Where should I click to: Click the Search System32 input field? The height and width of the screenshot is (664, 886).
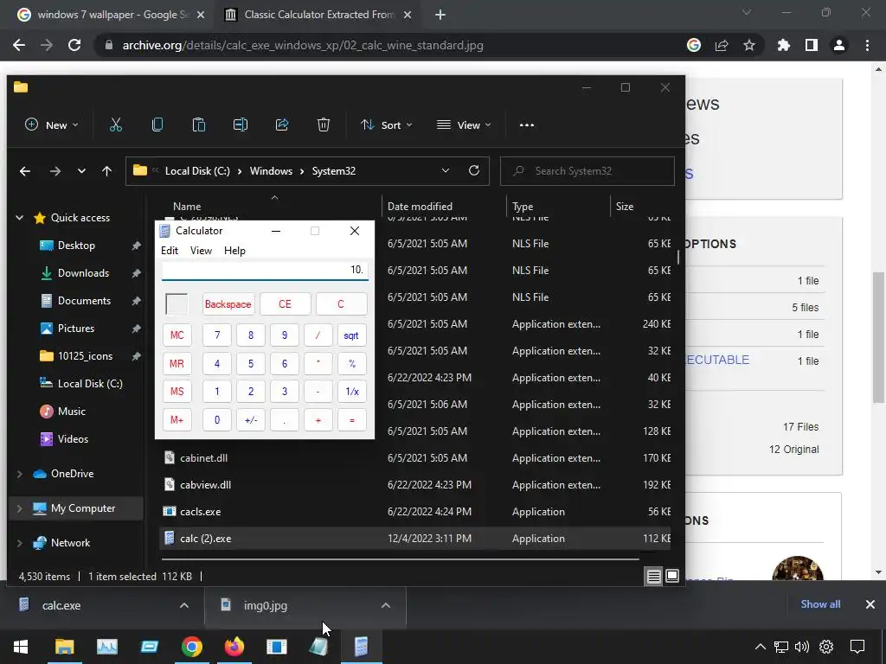coord(587,171)
